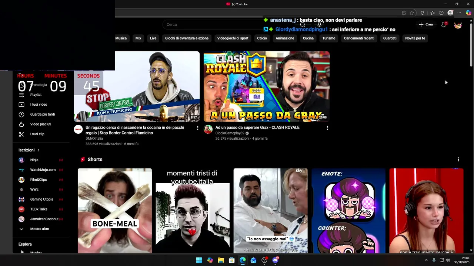Viewport: 474px width, 266px height.
Task: Show hidden system tray icons chevron
Action: tap(426, 260)
